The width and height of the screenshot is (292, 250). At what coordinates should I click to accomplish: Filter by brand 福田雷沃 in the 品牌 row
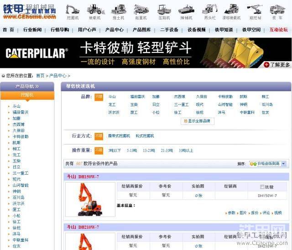coord(137,97)
